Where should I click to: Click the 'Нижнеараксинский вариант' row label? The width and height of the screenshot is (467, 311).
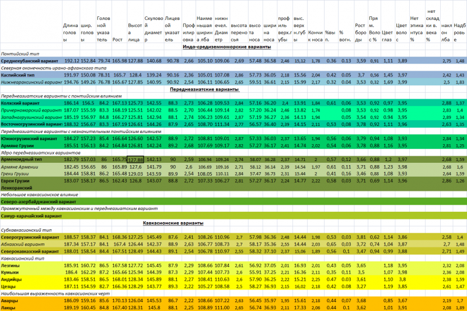32,82
